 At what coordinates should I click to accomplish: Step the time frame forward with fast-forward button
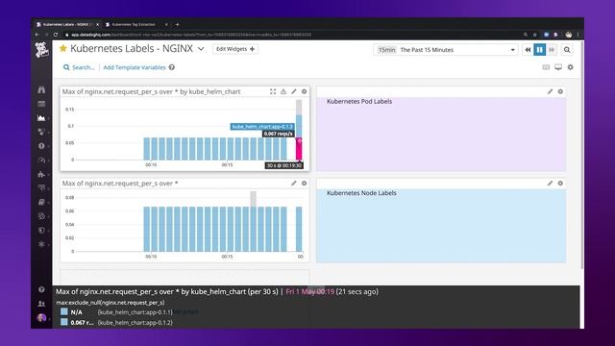pyautogui.click(x=552, y=50)
